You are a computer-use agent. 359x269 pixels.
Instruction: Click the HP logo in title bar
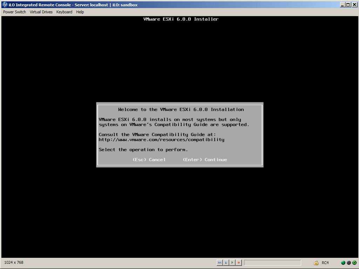pos(5,5)
